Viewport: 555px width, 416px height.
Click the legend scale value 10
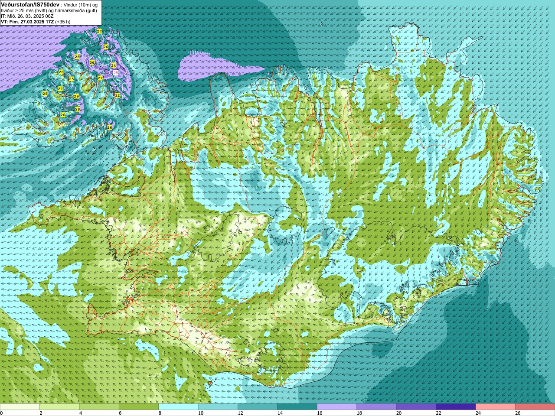(201, 413)
